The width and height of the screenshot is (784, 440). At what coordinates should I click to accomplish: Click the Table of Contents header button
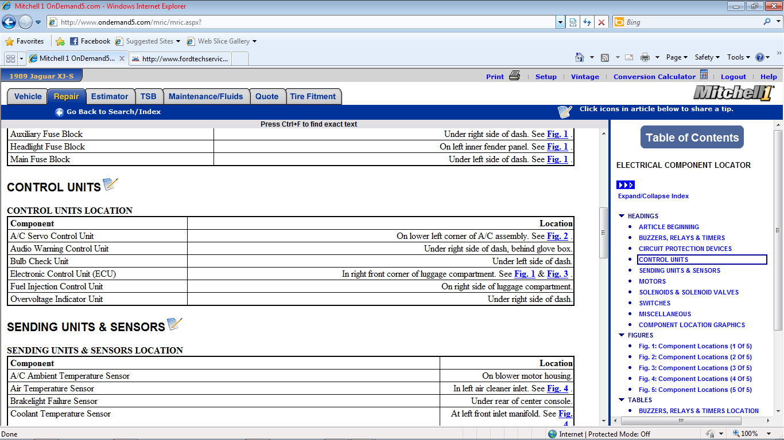(692, 137)
